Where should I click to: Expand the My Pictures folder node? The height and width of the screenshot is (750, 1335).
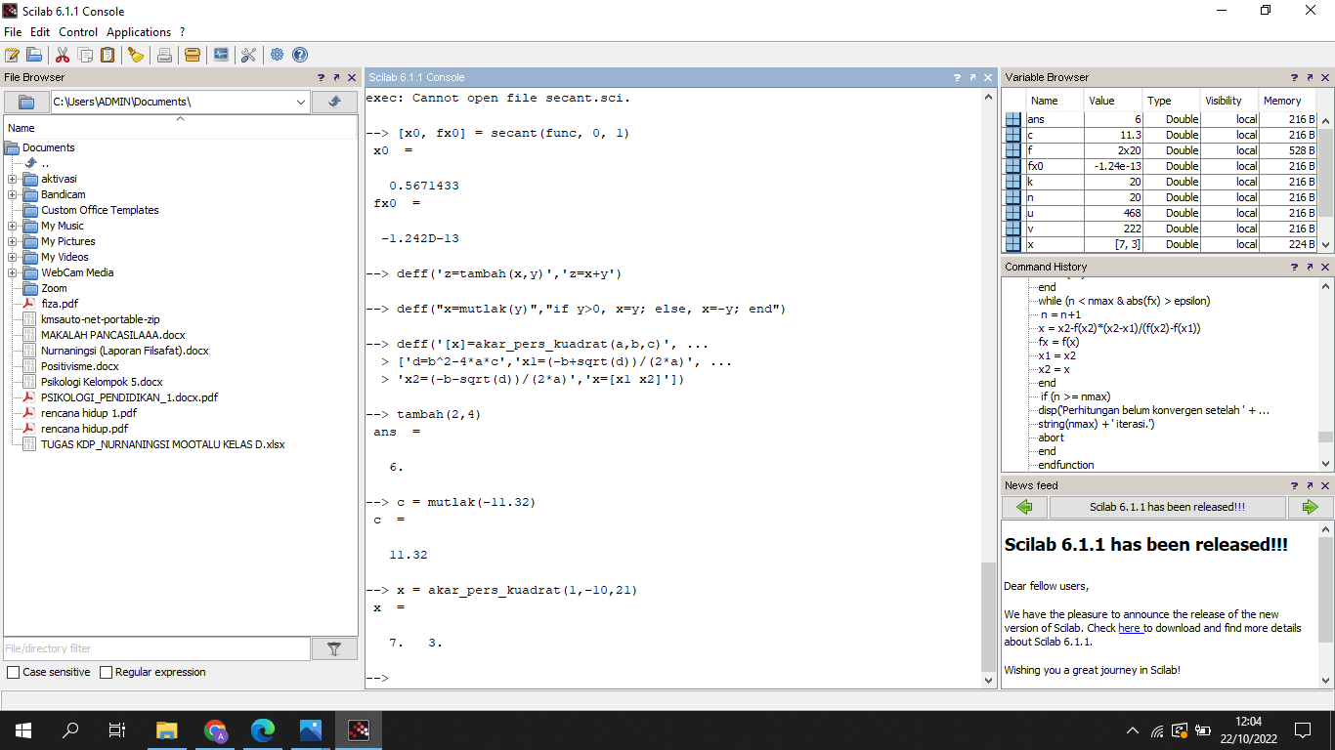click(x=12, y=241)
